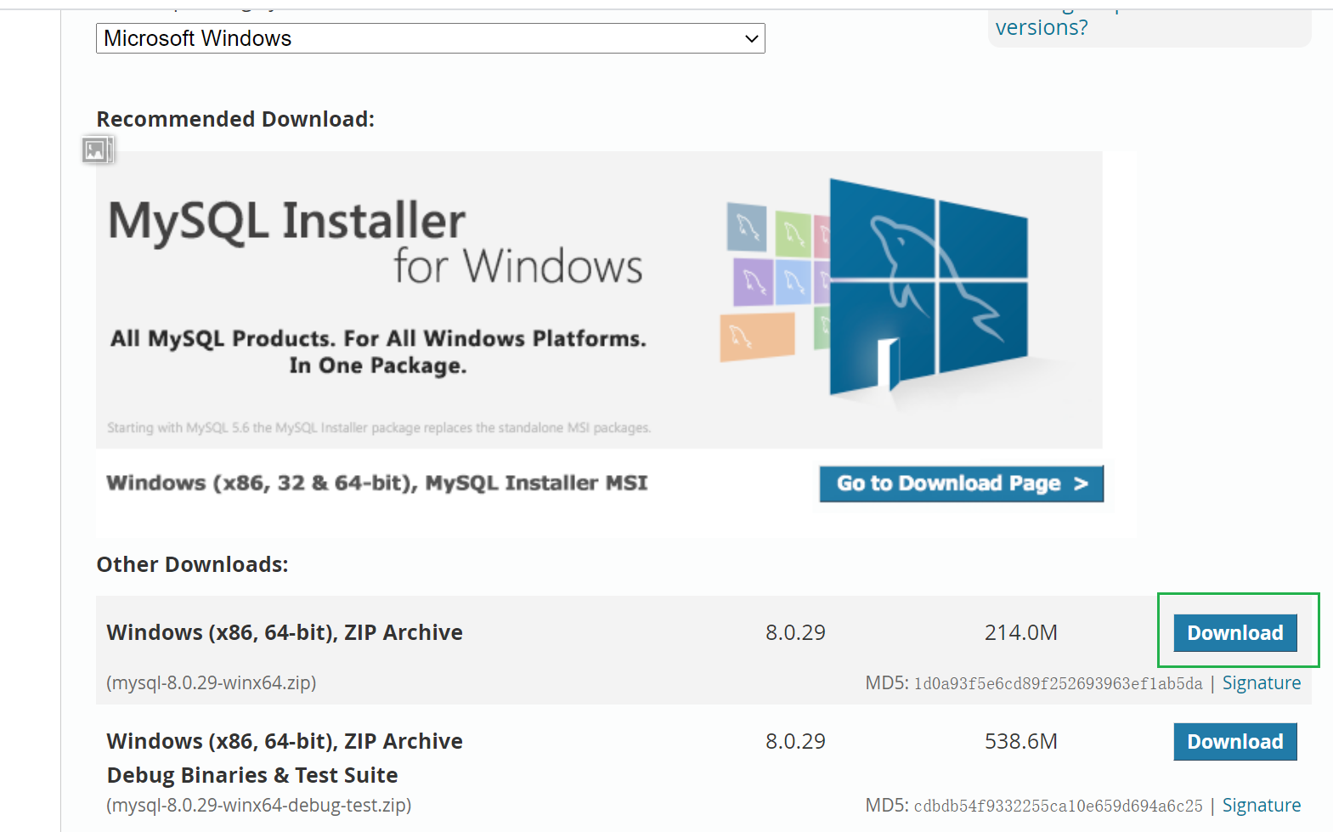Screen dimensions: 1333x832
Task: Click the large blue dolphin window logo
Action: point(928,289)
